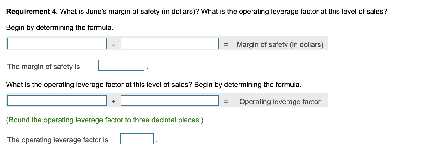The image size is (440, 153).
Task: Click the minus sign between the formula blanks
Action: click(113, 45)
